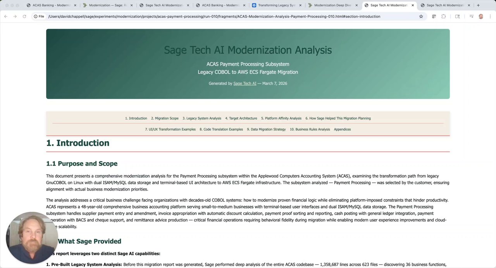Reload the current page
Viewport: 496px width, 268px height.
24,17
